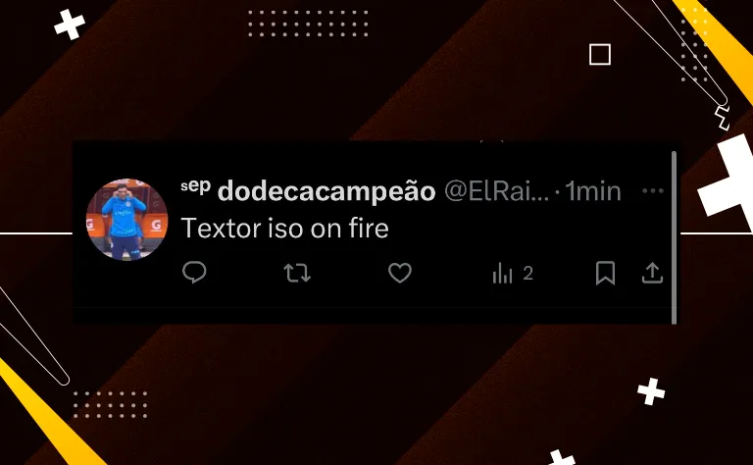Image resolution: width=753 pixels, height=465 pixels.
Task: Click the small "sep" prefix before username
Action: click(x=196, y=185)
